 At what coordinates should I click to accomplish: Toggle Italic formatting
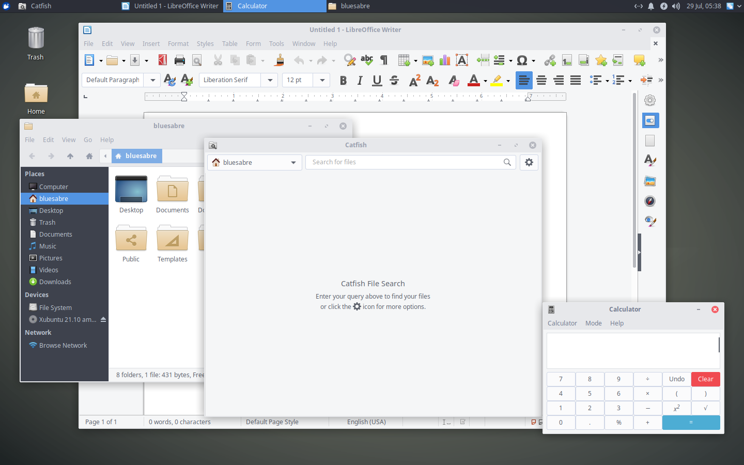(x=360, y=80)
